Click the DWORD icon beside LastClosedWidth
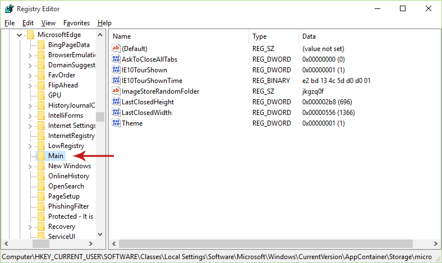The image size is (442, 263). (x=116, y=112)
